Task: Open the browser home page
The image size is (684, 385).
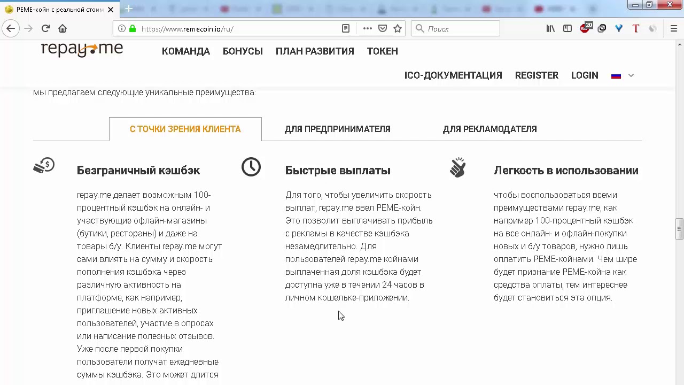Action: tap(63, 29)
